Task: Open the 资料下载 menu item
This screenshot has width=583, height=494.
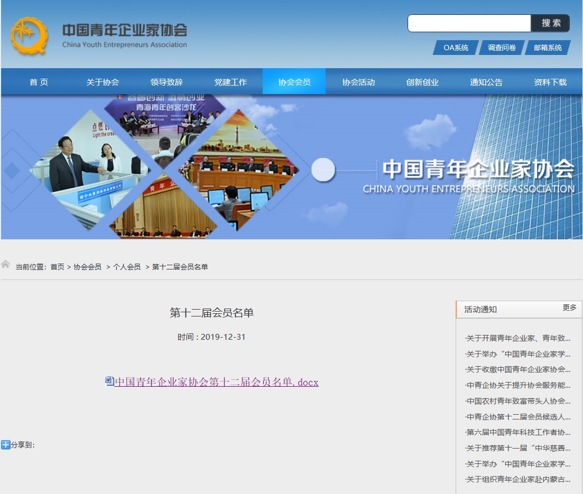Action: [550, 82]
